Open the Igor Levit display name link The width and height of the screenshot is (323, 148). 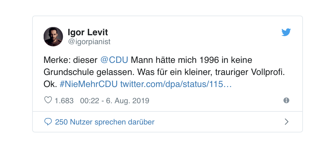pos(88,32)
